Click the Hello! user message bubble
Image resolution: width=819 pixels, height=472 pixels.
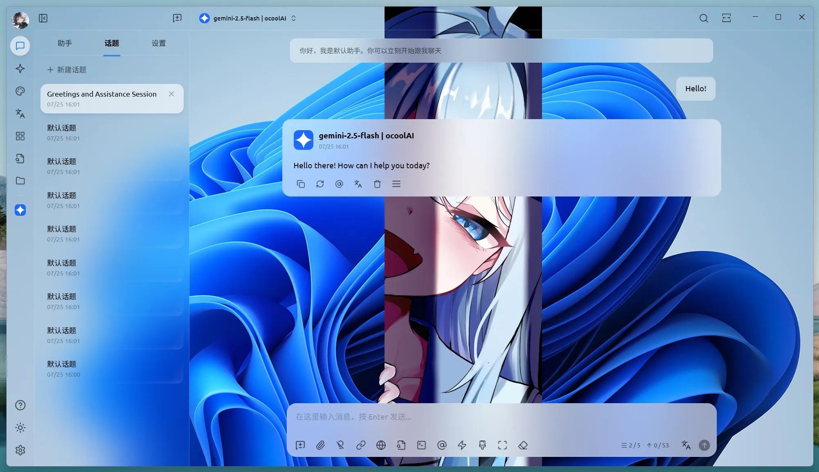click(695, 88)
